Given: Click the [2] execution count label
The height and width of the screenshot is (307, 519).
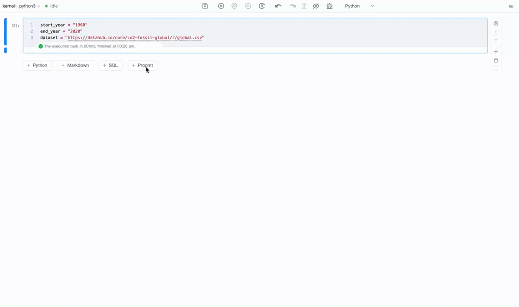Looking at the screenshot, I should click(15, 25).
